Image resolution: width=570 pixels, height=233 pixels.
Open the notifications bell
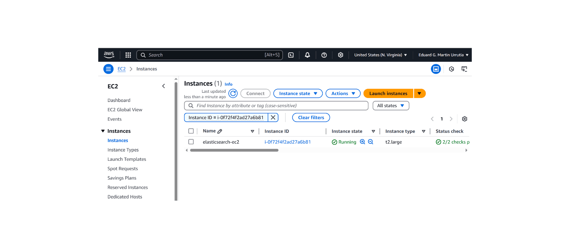307,55
